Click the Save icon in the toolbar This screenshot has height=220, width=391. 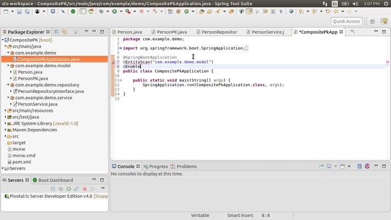click(x=19, y=12)
